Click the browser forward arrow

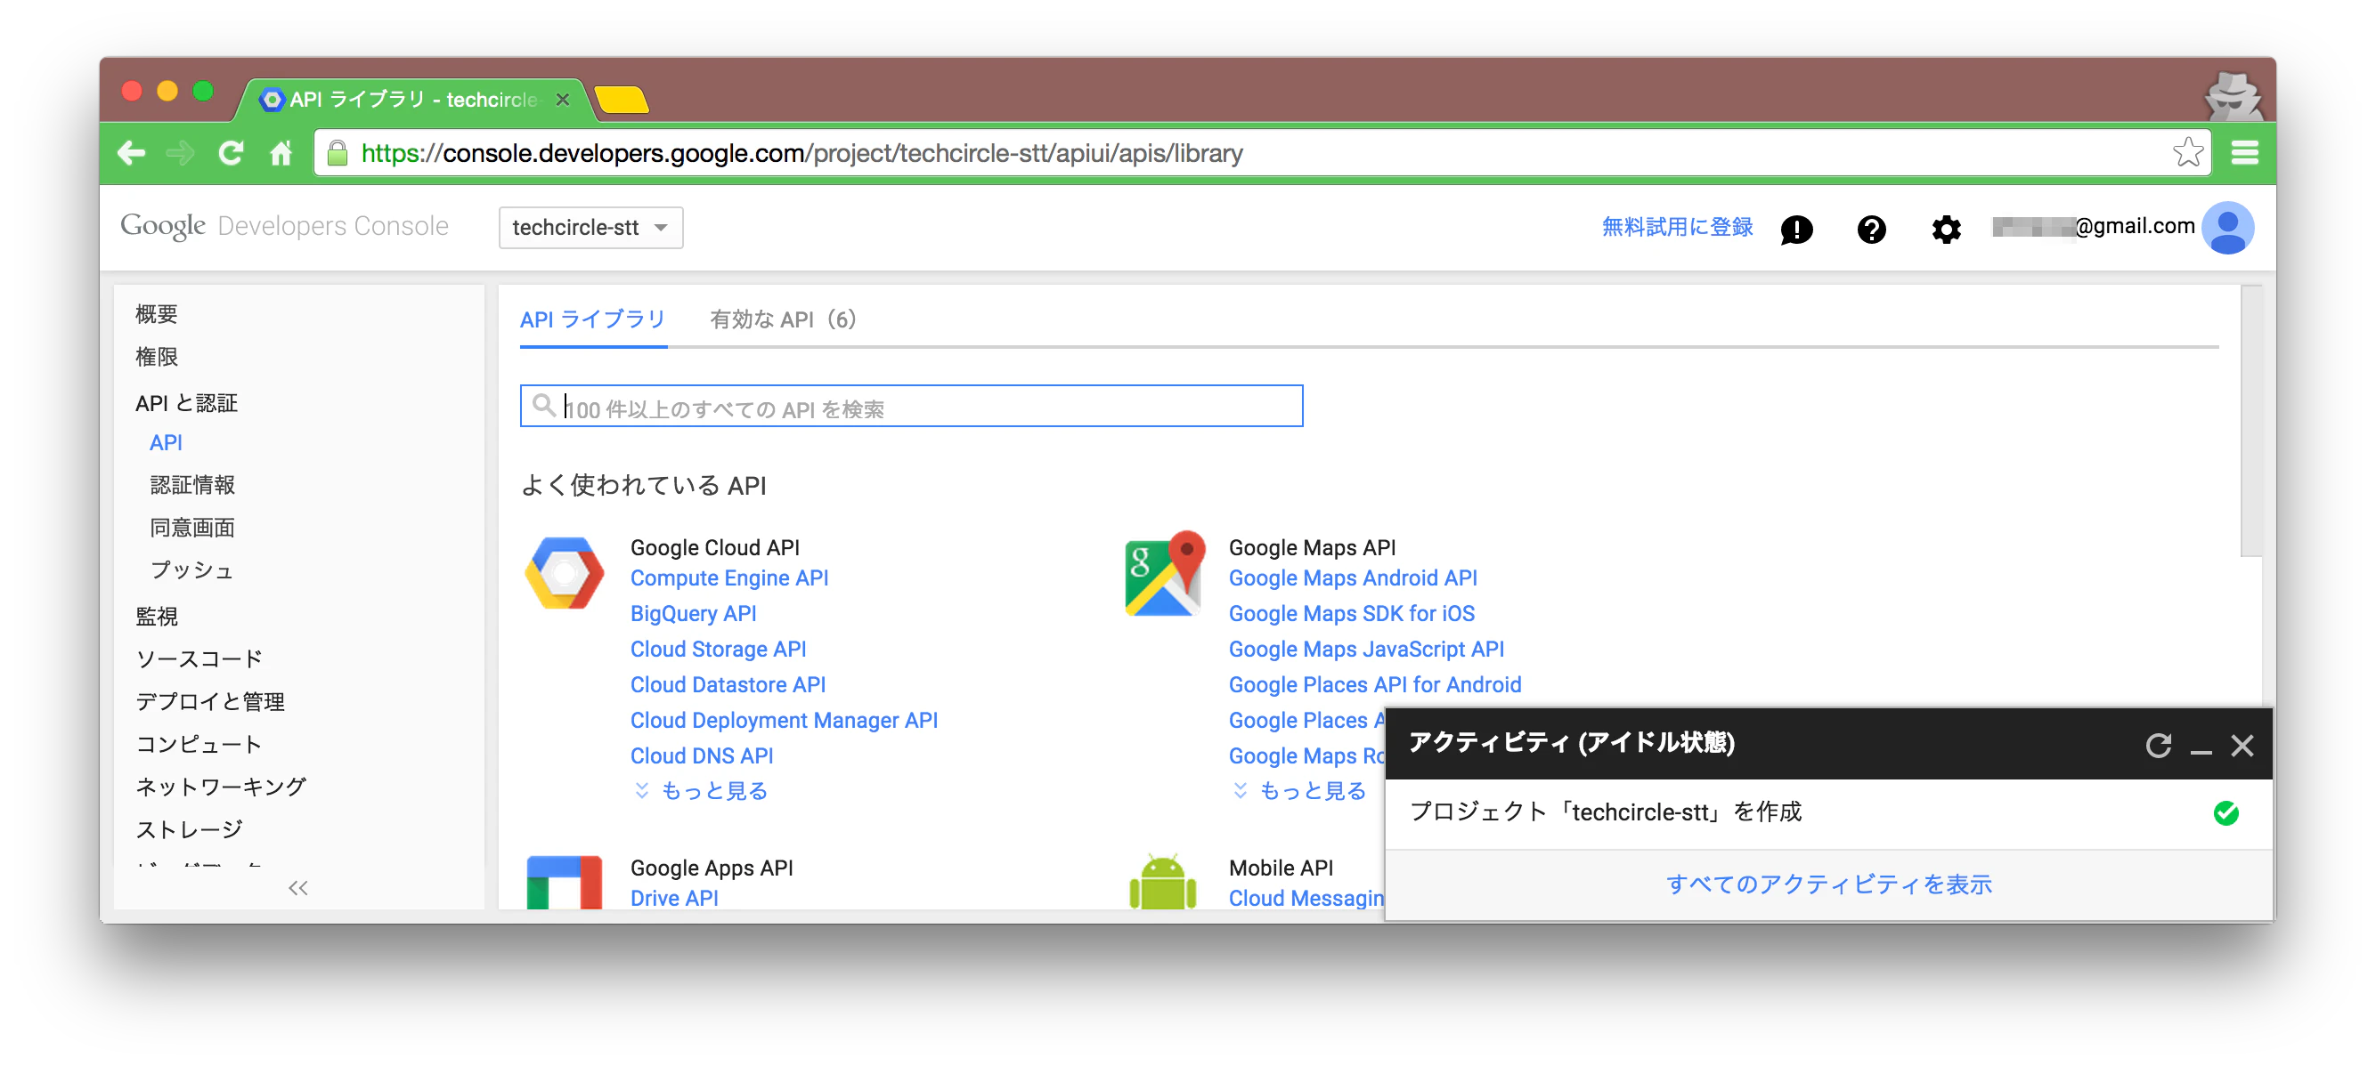tap(181, 153)
